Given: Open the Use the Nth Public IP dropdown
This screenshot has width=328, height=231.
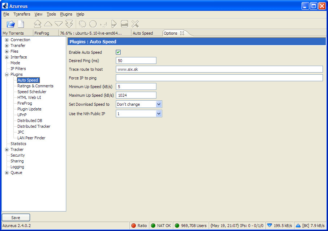Looking at the screenshot, I should 159,114.
